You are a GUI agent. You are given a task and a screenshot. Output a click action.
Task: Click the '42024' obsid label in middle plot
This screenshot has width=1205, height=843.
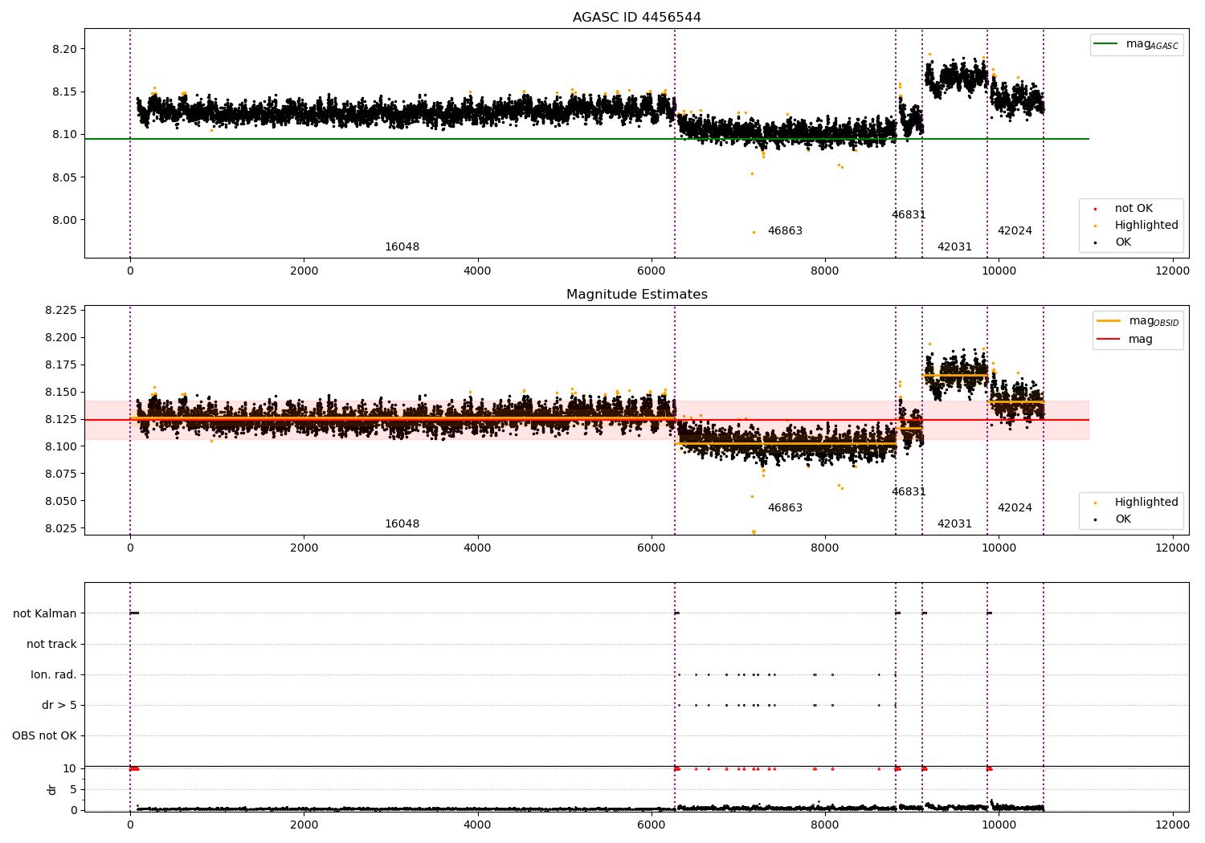click(x=1015, y=507)
